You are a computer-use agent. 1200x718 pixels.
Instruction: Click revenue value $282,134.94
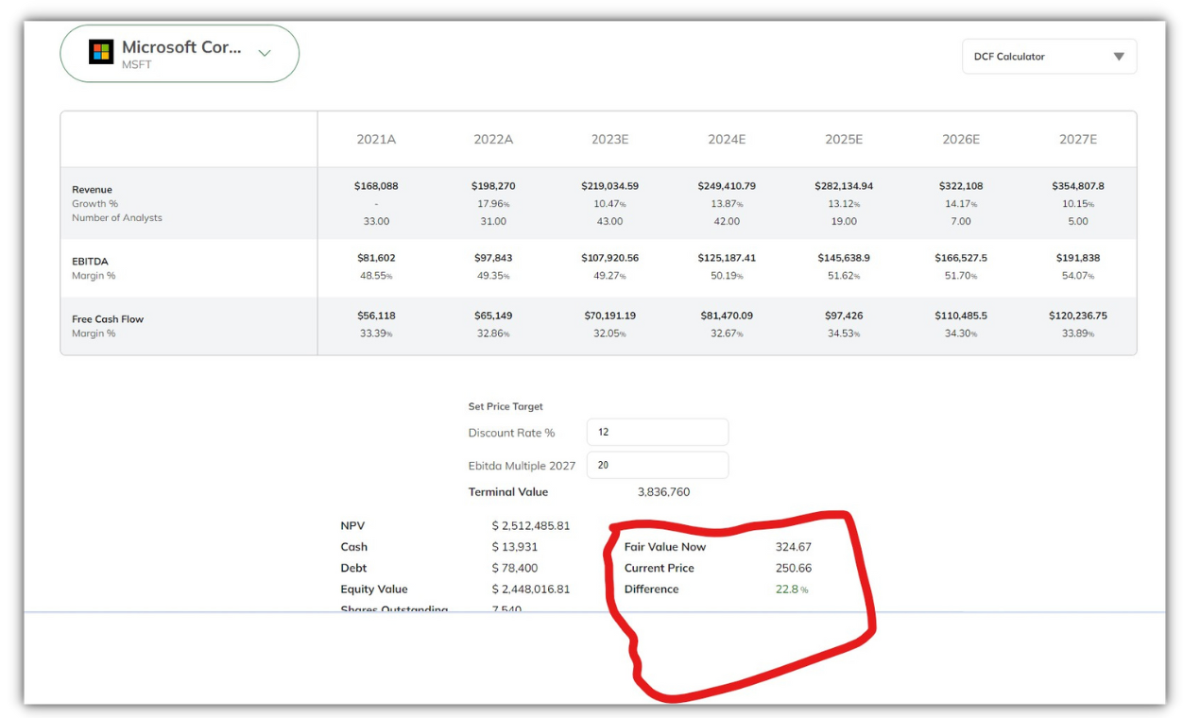coord(844,186)
